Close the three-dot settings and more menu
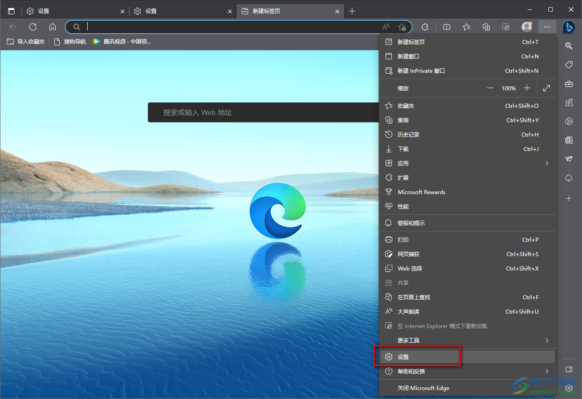The image size is (582, 399). [x=547, y=27]
